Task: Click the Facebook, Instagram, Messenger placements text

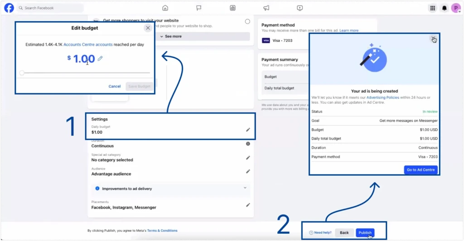Action: click(x=124, y=207)
